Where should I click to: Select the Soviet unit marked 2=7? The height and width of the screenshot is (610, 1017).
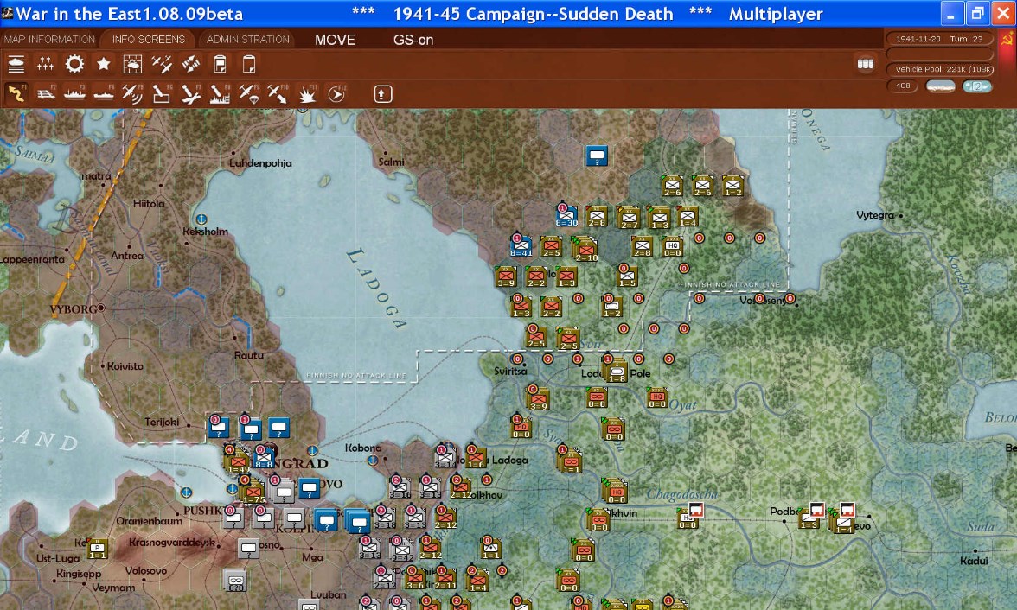[x=629, y=217]
